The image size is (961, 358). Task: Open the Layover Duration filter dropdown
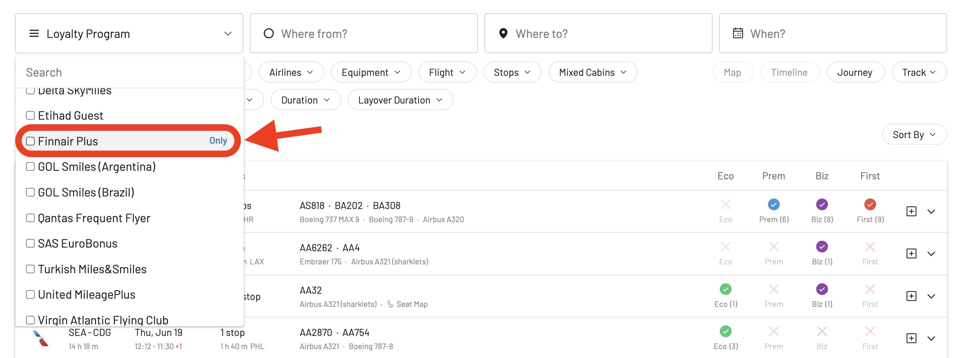[400, 100]
